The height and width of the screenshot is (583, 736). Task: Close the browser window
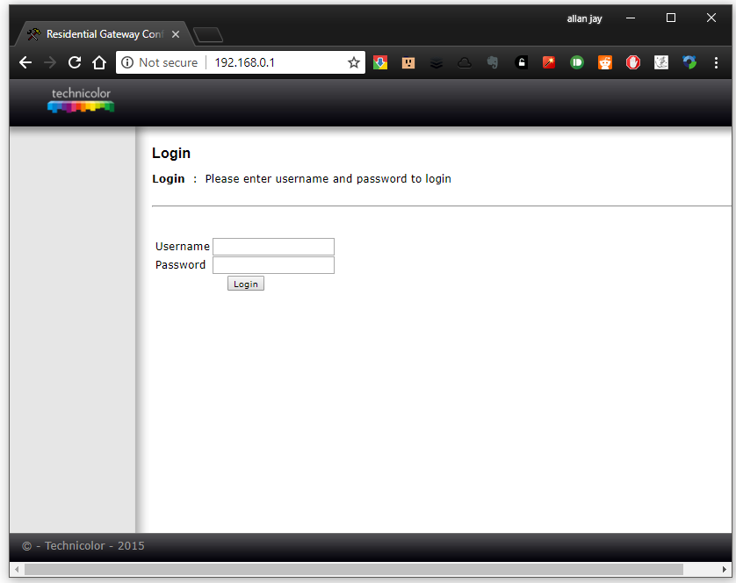point(711,18)
